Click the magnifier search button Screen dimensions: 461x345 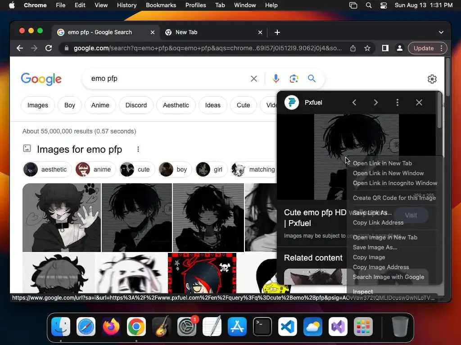pos(312,79)
